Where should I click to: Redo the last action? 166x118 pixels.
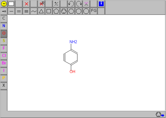79,4
